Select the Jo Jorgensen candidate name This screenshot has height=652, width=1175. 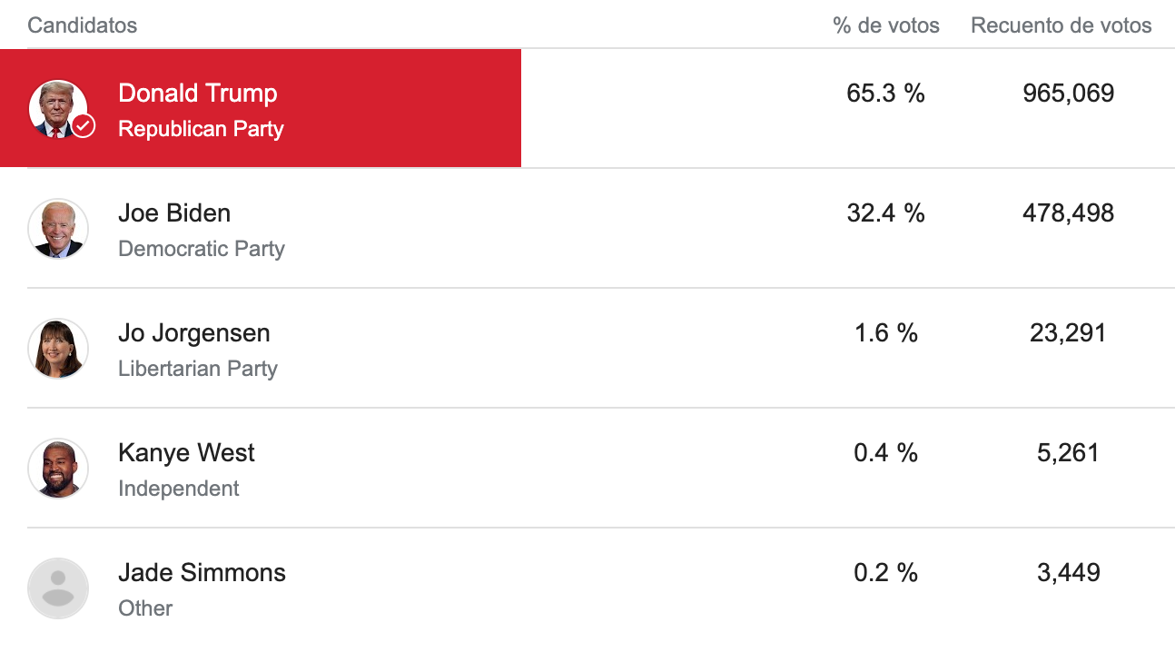click(x=194, y=332)
